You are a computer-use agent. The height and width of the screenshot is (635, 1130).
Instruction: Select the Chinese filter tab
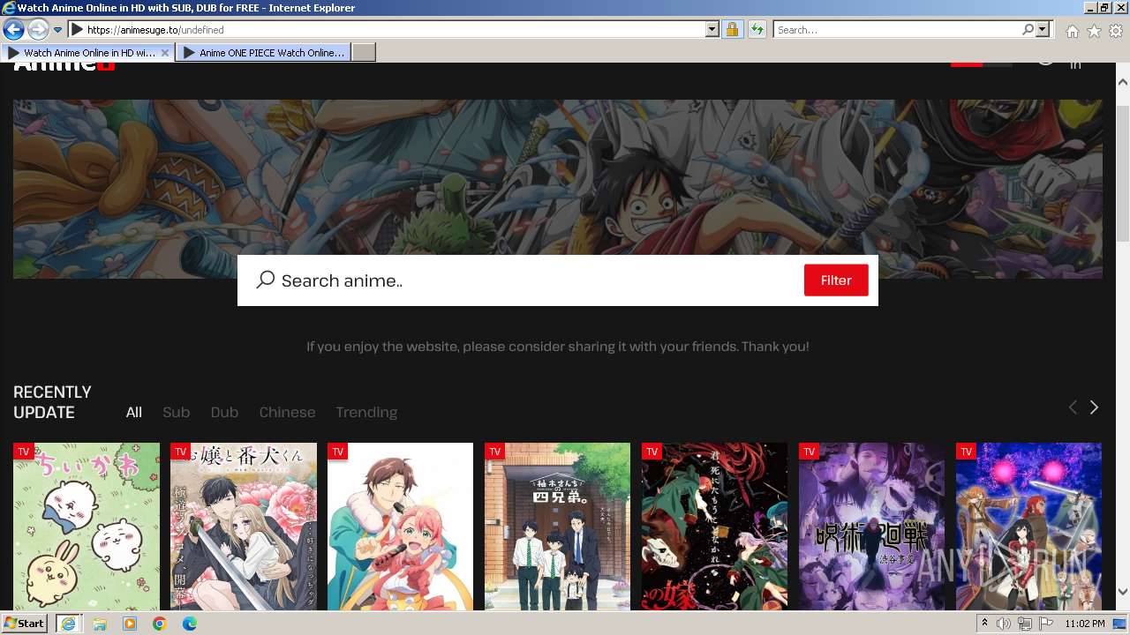click(x=287, y=412)
